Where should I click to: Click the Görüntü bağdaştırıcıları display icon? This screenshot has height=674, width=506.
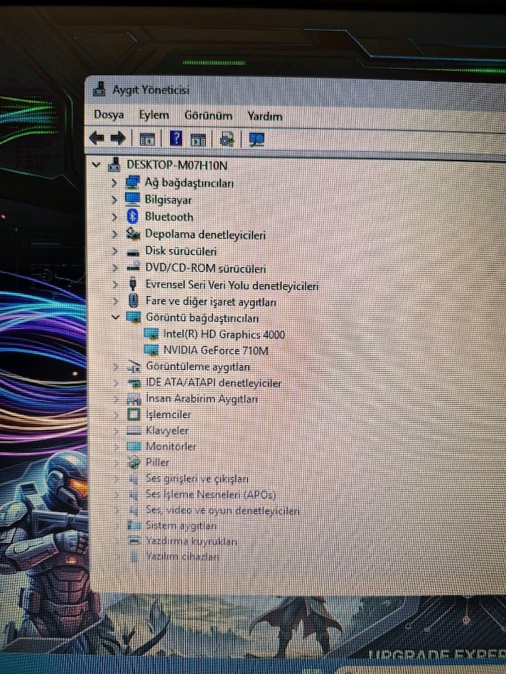tap(134, 317)
